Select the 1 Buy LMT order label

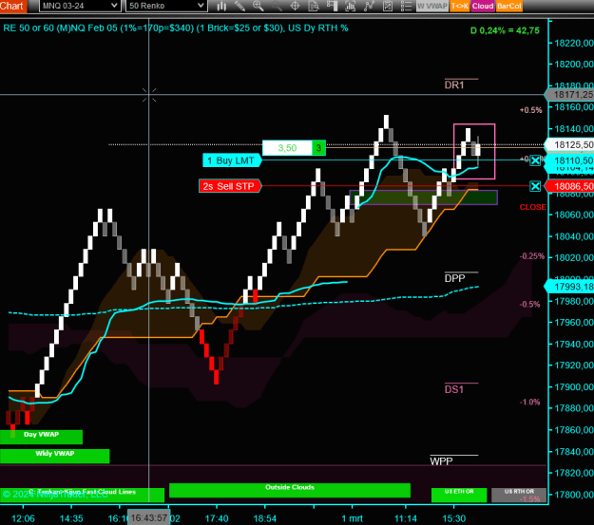point(232,160)
